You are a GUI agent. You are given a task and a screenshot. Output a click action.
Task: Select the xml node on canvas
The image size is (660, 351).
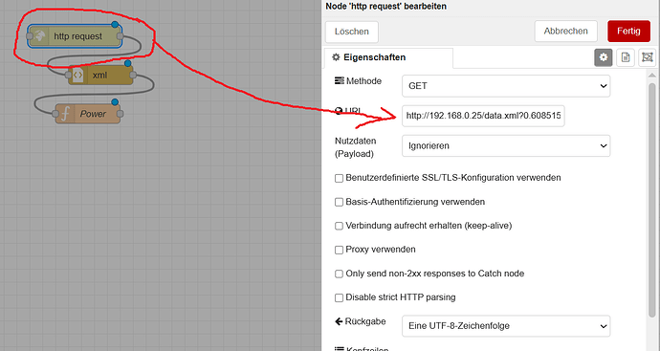click(100, 75)
